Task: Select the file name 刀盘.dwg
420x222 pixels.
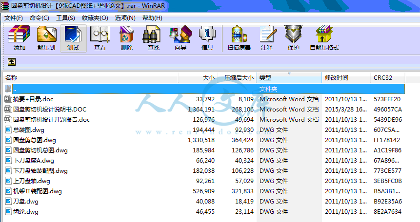Action: coord(26,202)
